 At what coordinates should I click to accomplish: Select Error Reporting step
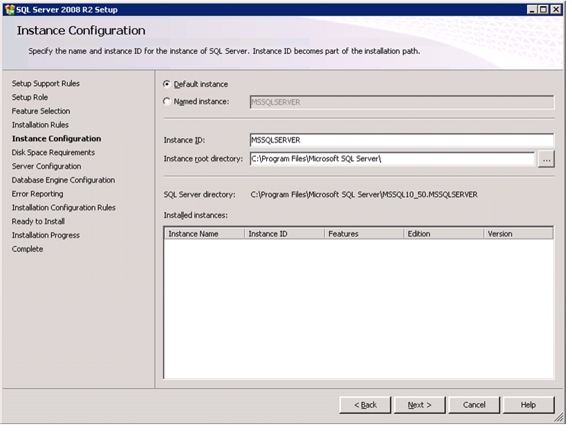click(37, 194)
